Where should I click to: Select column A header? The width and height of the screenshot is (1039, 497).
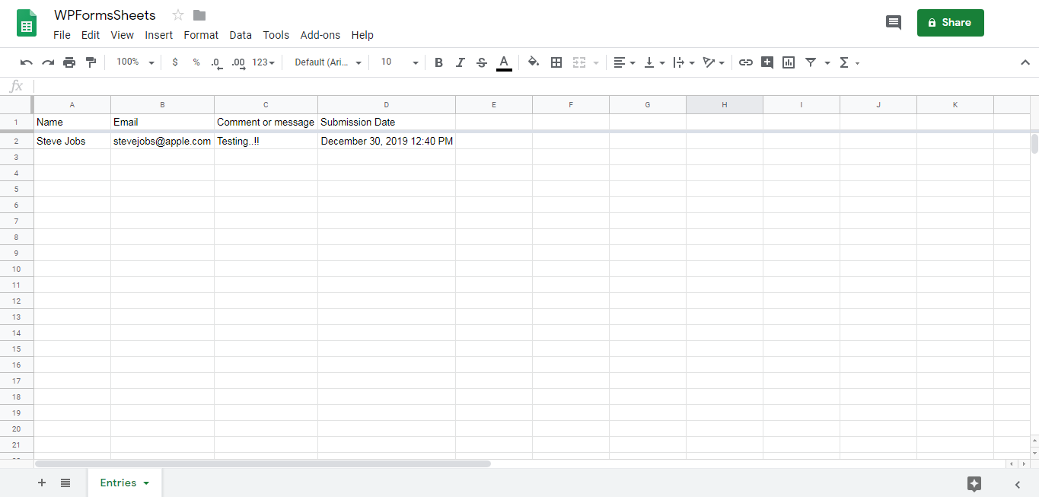pyautogui.click(x=72, y=105)
